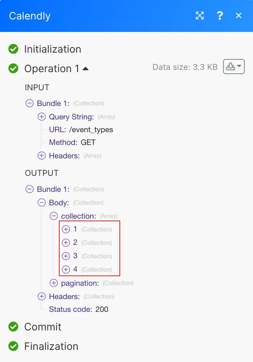The height and width of the screenshot is (362, 253).
Task: Collapse the OUTPUT Bundle 1 node
Action: (x=30, y=189)
